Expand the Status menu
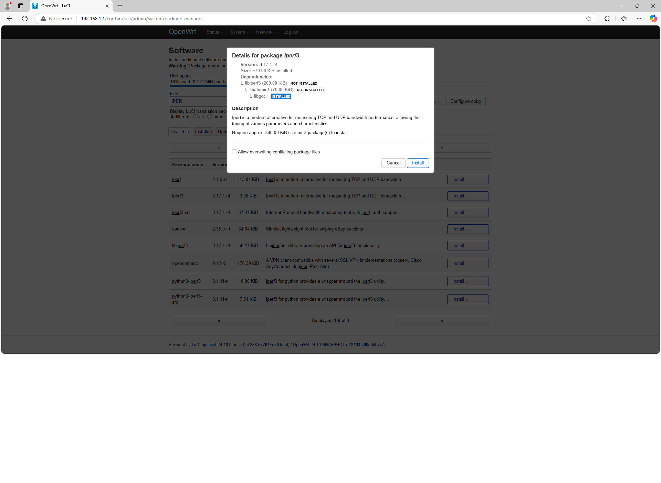The image size is (661, 483). pyautogui.click(x=215, y=32)
